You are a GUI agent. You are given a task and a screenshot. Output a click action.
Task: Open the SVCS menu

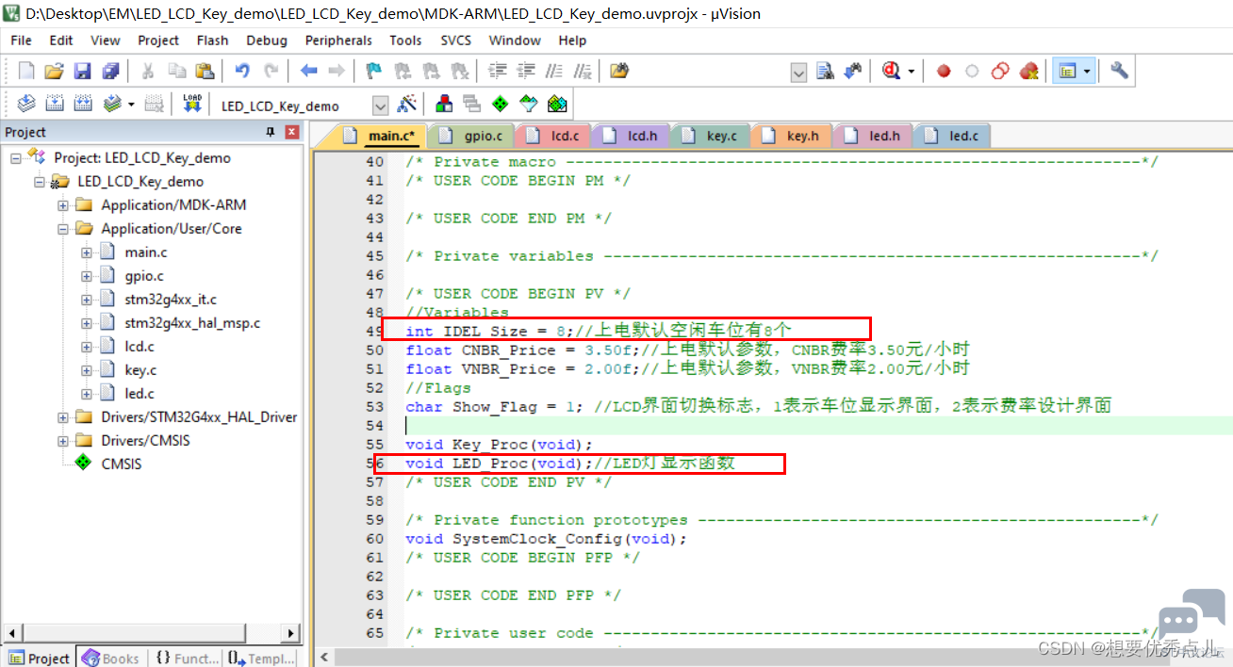456,41
